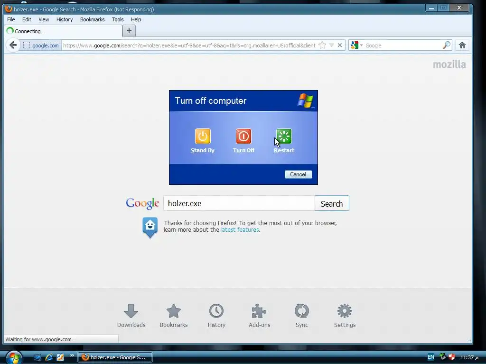Expand the quick launch overflow chevron
The height and width of the screenshot is (364, 486).
coord(72,355)
